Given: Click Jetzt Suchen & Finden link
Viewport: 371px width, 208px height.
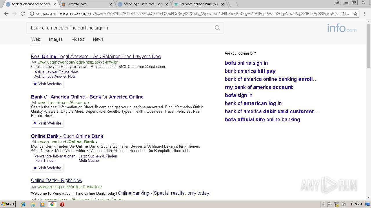Looking at the screenshot, I should pyautogui.click(x=98, y=156).
